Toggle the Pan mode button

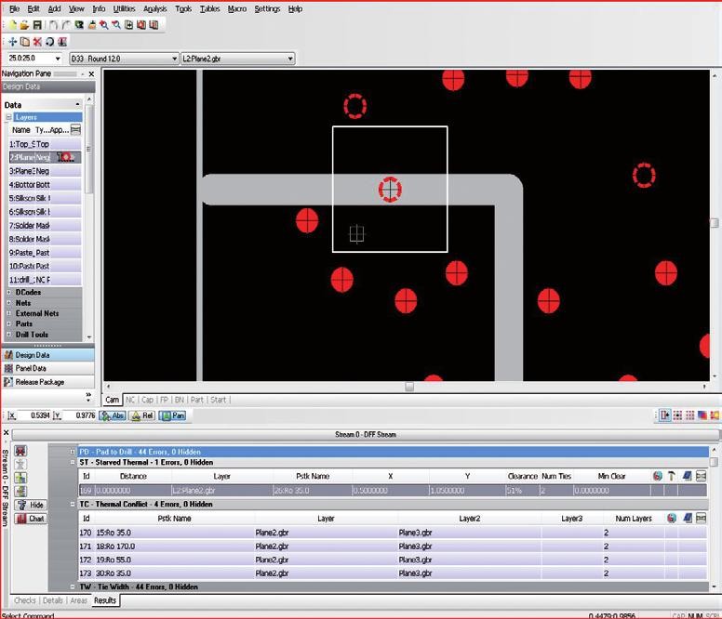coord(172,415)
